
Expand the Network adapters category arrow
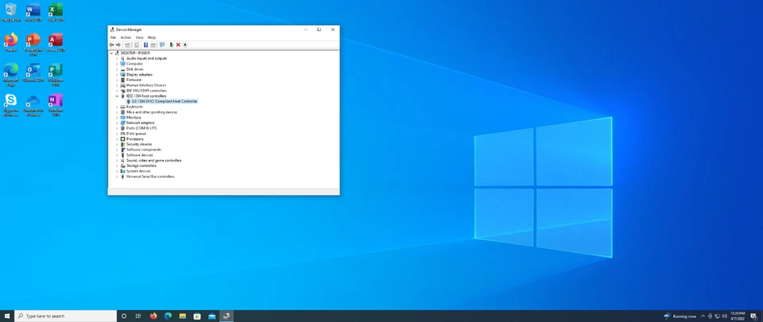coord(117,122)
